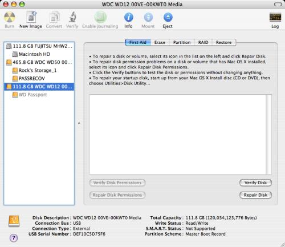Click the Enable Journaling icon
Viewport: 285px width, 247px height.
(x=100, y=17)
